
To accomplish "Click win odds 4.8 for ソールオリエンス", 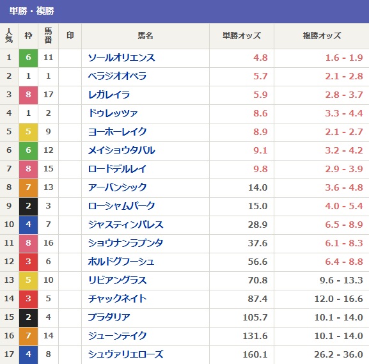I will [x=260, y=58].
